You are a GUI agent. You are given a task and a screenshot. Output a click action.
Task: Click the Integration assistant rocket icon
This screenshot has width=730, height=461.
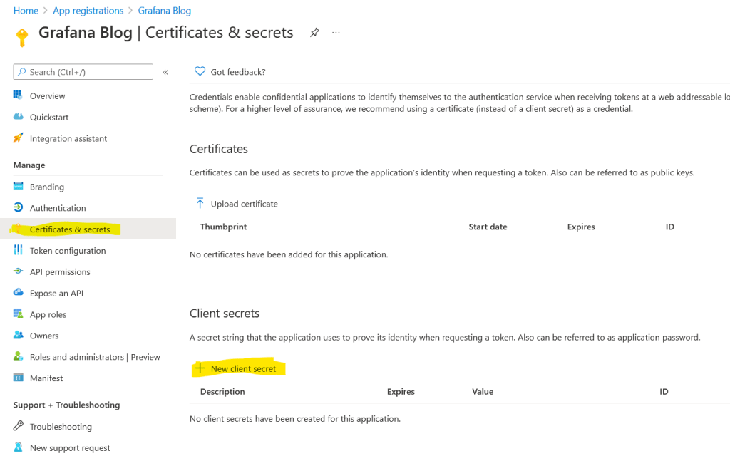pos(19,138)
